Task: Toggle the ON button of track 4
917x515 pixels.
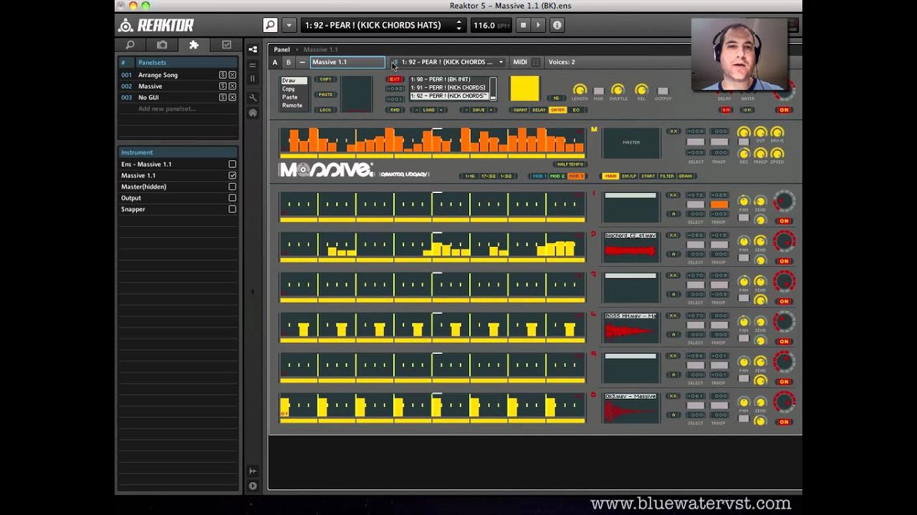Action: click(784, 342)
